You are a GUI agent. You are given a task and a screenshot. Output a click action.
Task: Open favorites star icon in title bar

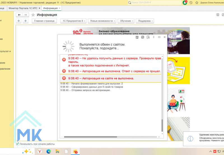point(197,3)
